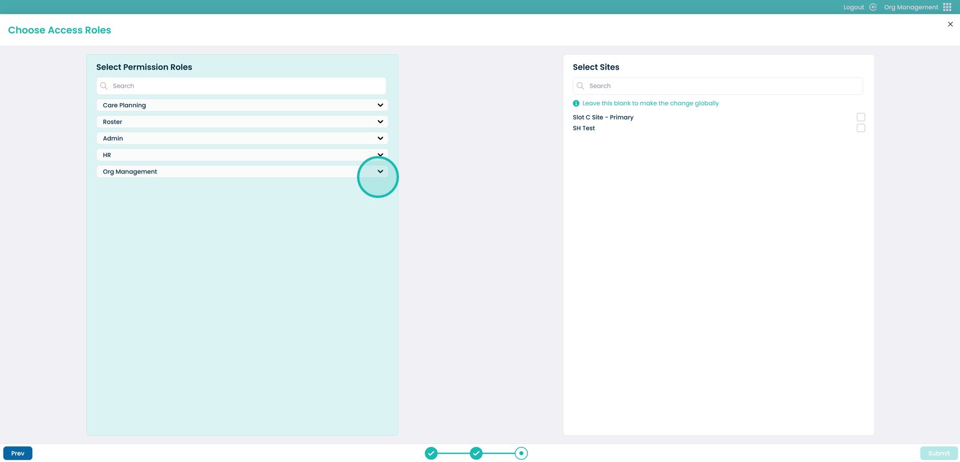The width and height of the screenshot is (960, 462).
Task: Tick the SH Test site checkbox
Action: 861,128
